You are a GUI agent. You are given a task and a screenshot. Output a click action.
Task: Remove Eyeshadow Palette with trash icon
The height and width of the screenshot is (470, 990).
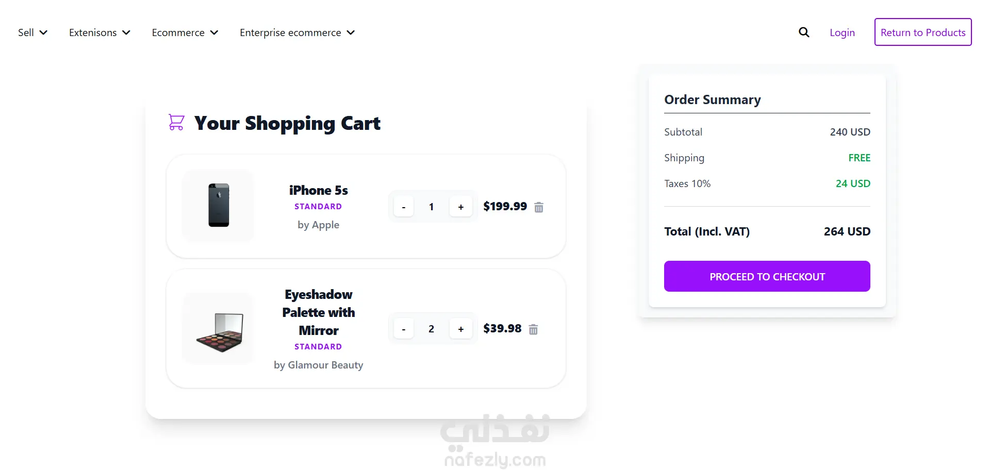click(534, 329)
